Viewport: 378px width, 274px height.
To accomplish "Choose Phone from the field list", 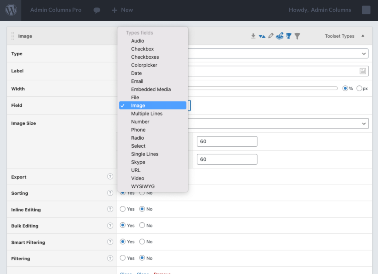I will pos(152,130).
